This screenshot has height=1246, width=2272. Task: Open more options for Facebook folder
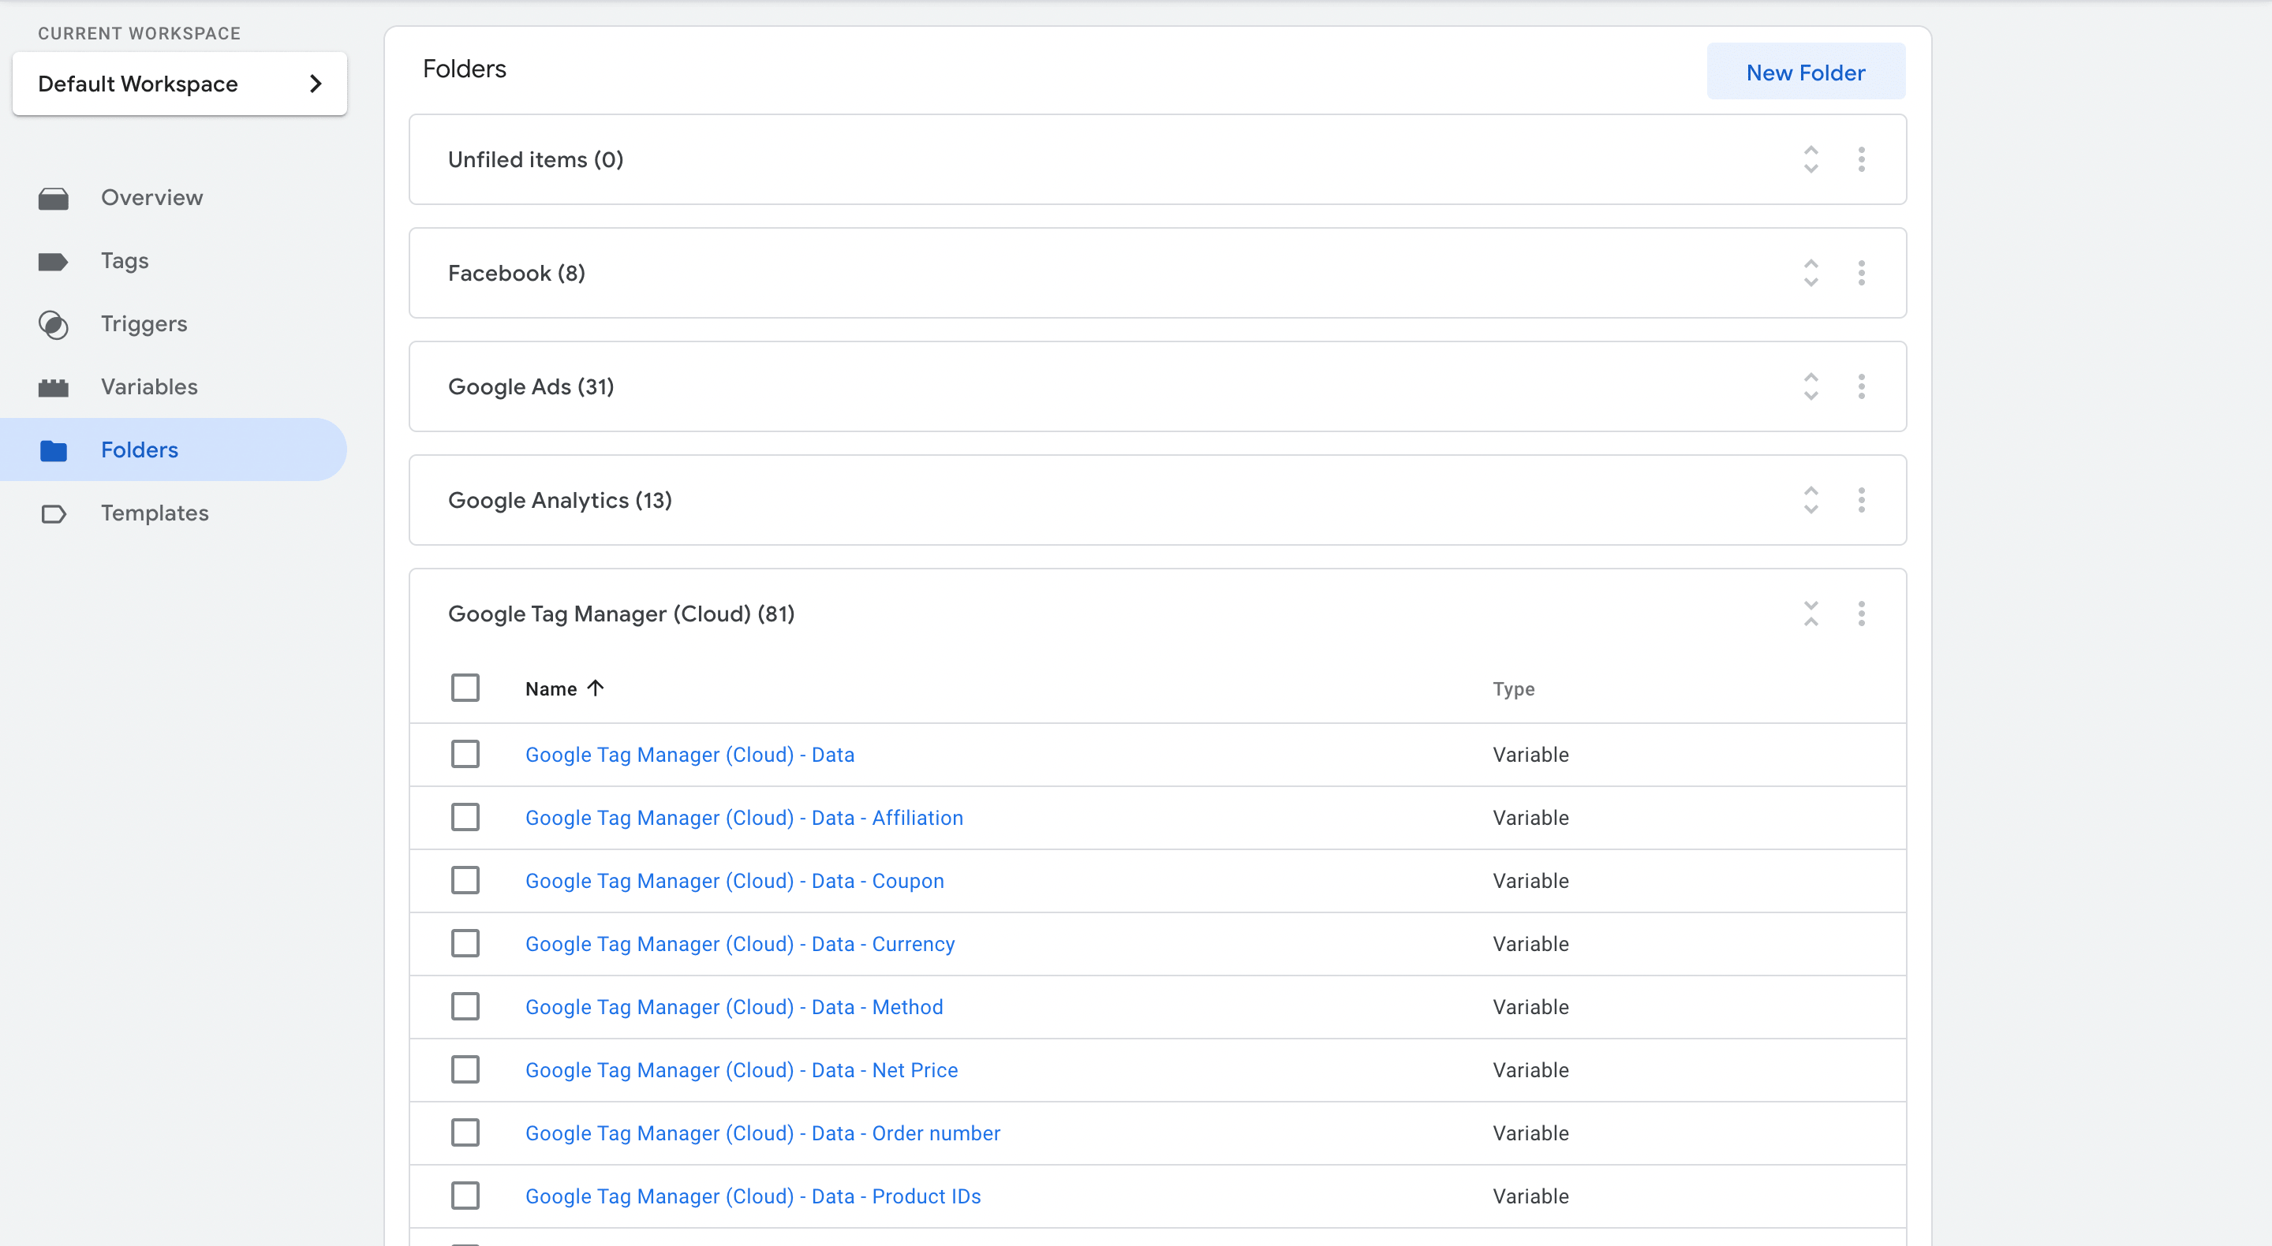(x=1861, y=274)
